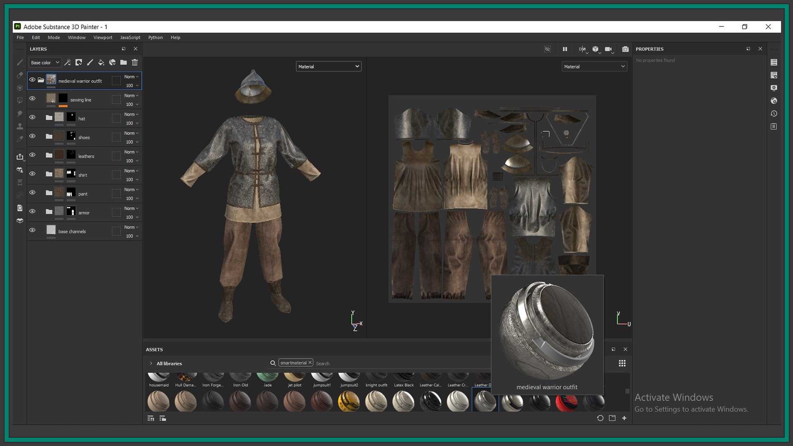Click the plus icon to import assets

pyautogui.click(x=624, y=418)
